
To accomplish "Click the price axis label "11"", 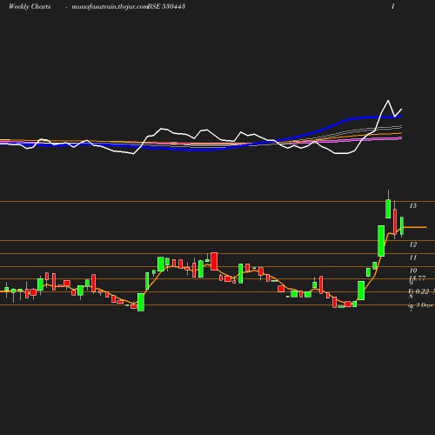I will coord(413,258).
